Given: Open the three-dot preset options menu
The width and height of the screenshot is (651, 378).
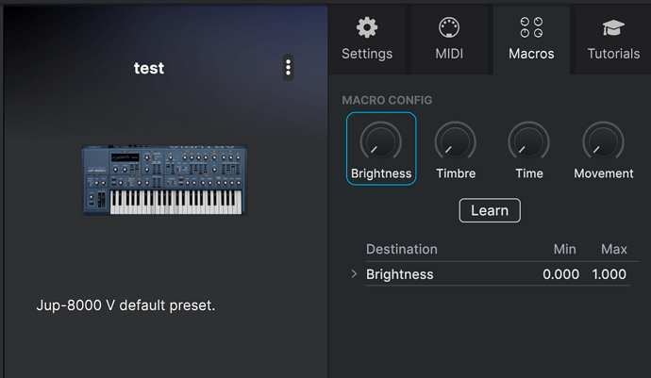Looking at the screenshot, I should tap(288, 67).
